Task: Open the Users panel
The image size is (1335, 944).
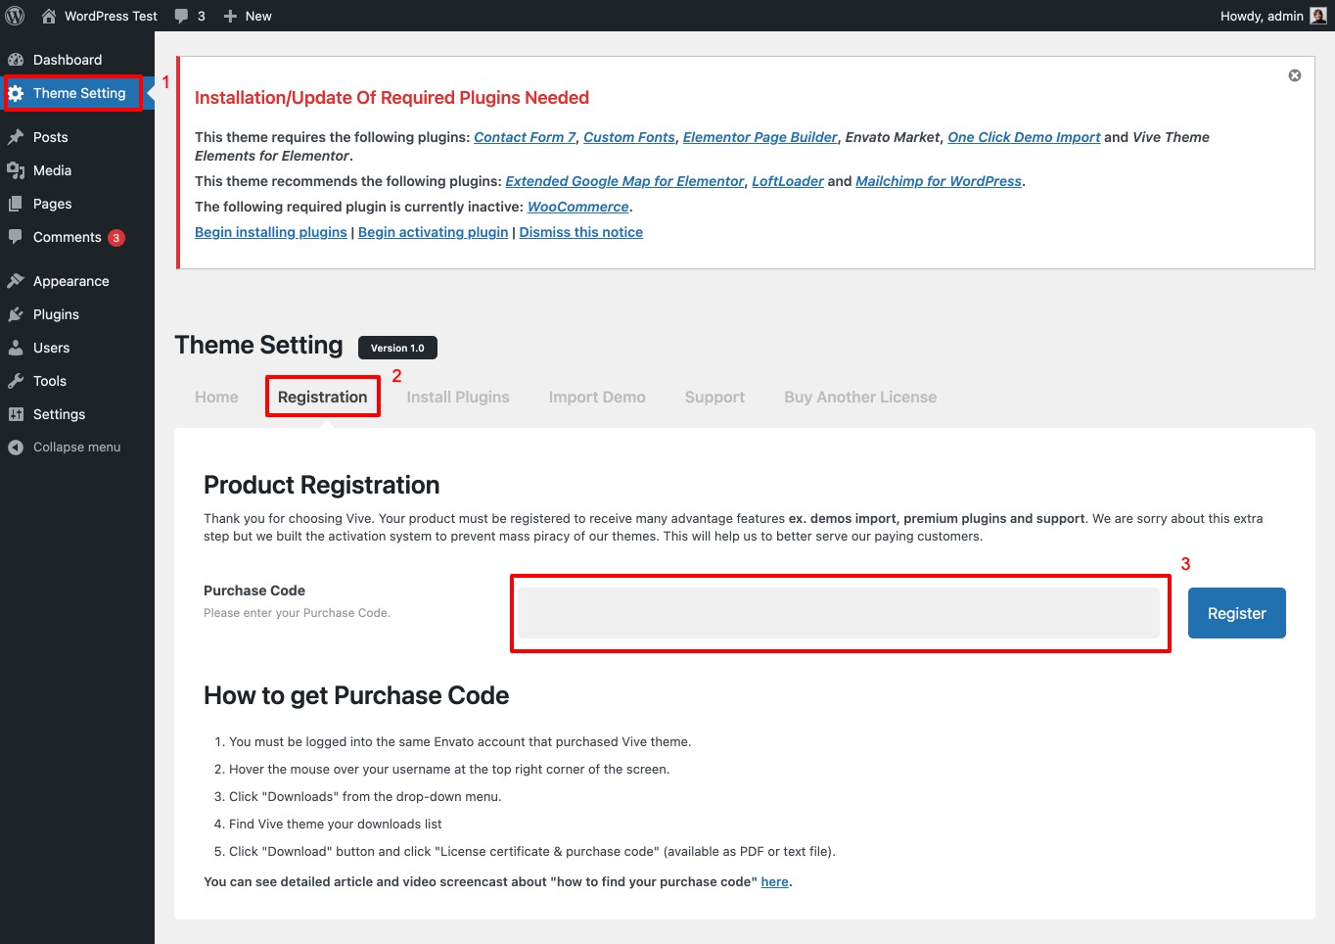Action: 51,348
